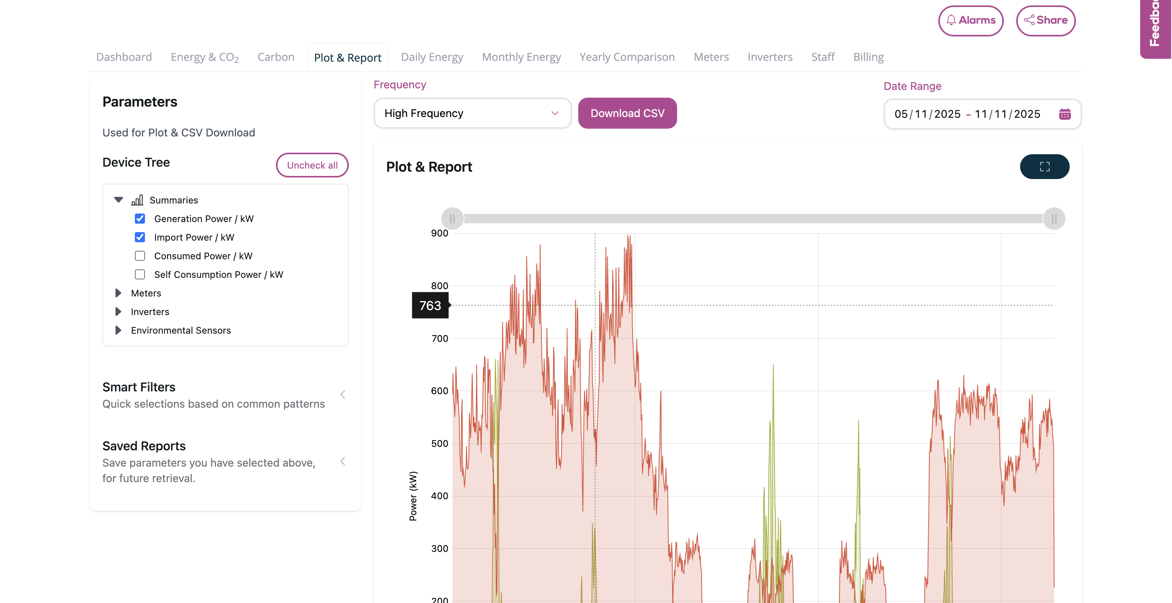Image resolution: width=1172 pixels, height=603 pixels.
Task: Open the Yearly Comparison tab
Action: pos(627,57)
